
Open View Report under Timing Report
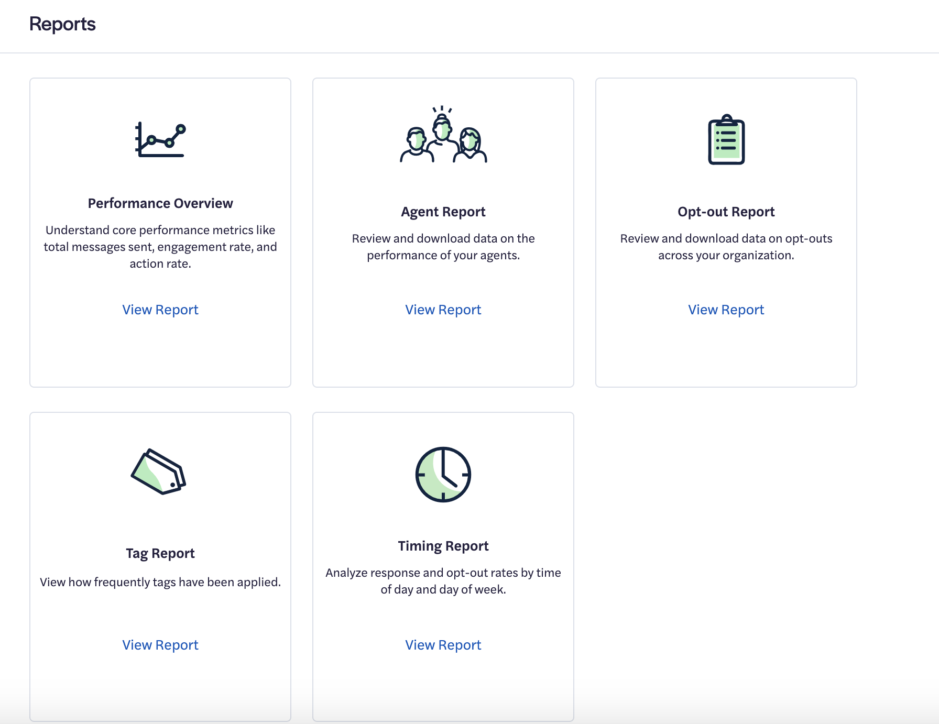coord(443,645)
